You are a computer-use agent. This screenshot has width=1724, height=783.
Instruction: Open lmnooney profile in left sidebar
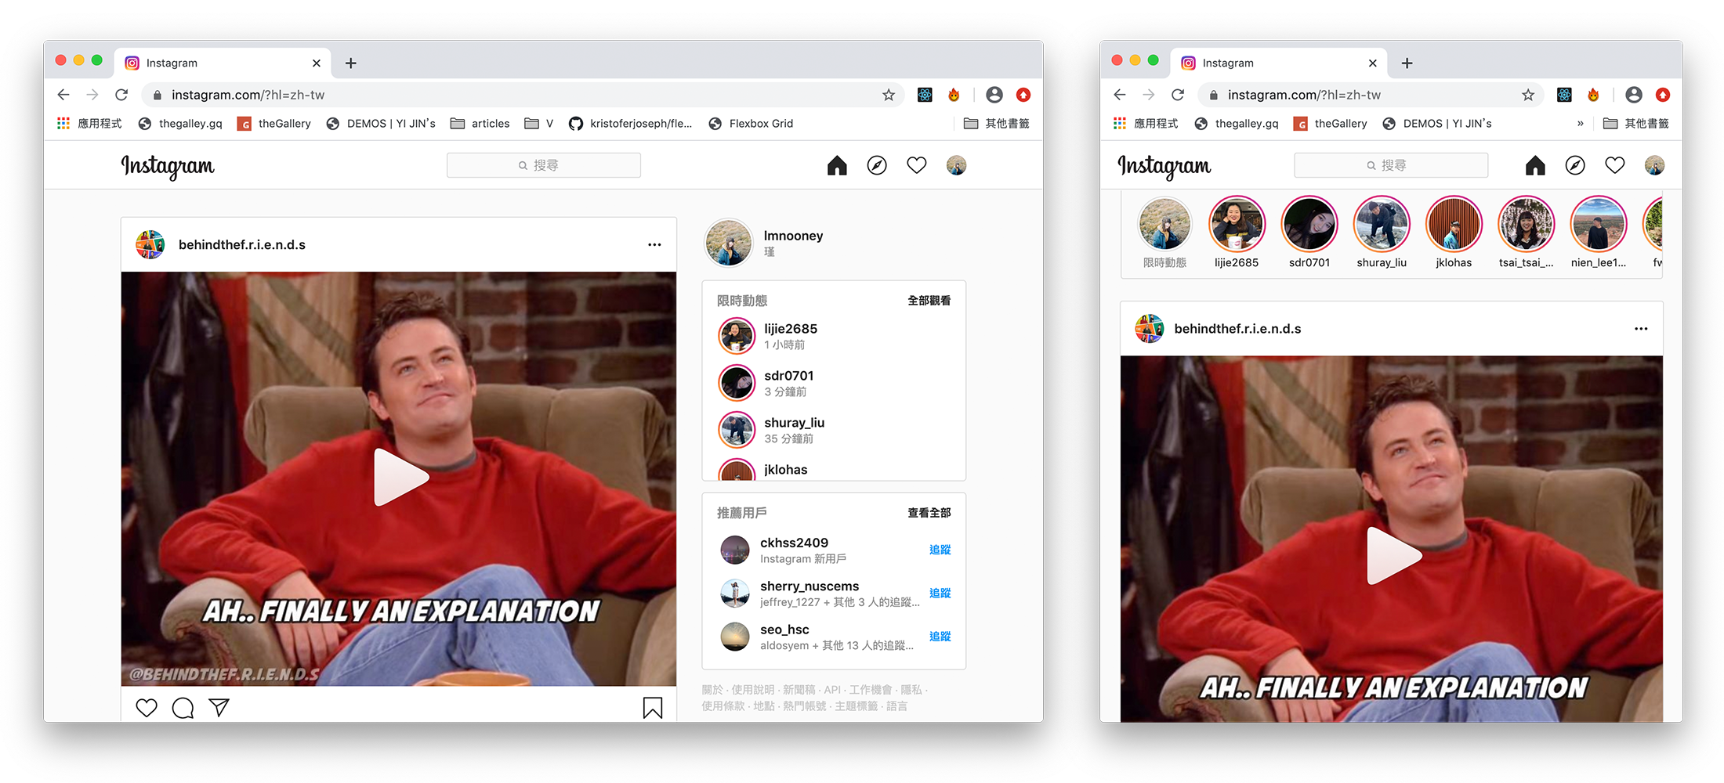793,236
